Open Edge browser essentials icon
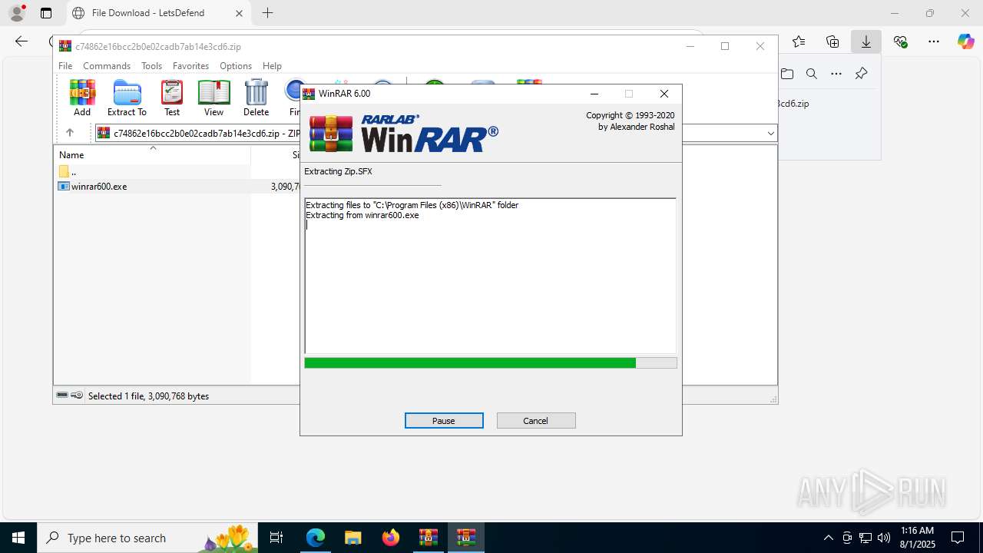This screenshot has width=983, height=553. (900, 41)
